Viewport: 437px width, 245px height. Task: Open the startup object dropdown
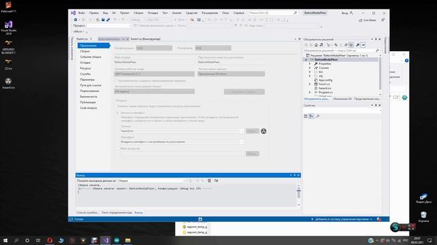pos(154,91)
